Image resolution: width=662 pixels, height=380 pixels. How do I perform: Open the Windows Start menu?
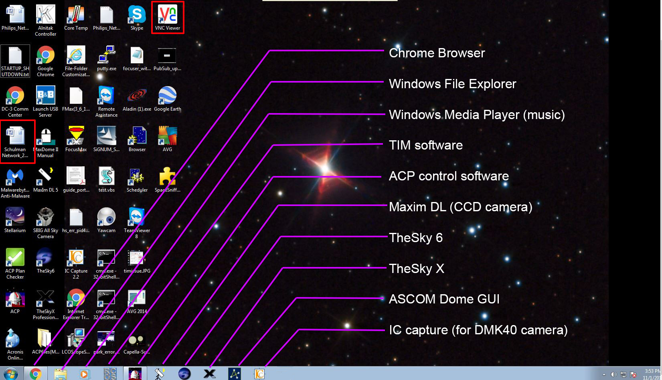11,374
